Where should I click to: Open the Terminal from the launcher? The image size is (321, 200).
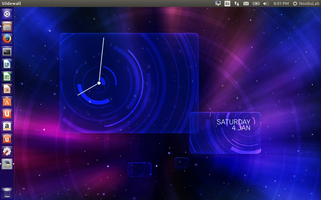point(7,51)
